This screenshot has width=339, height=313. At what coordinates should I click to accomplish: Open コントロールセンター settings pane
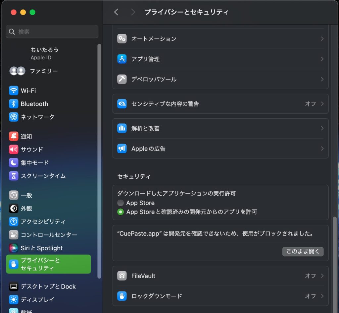tap(48, 235)
